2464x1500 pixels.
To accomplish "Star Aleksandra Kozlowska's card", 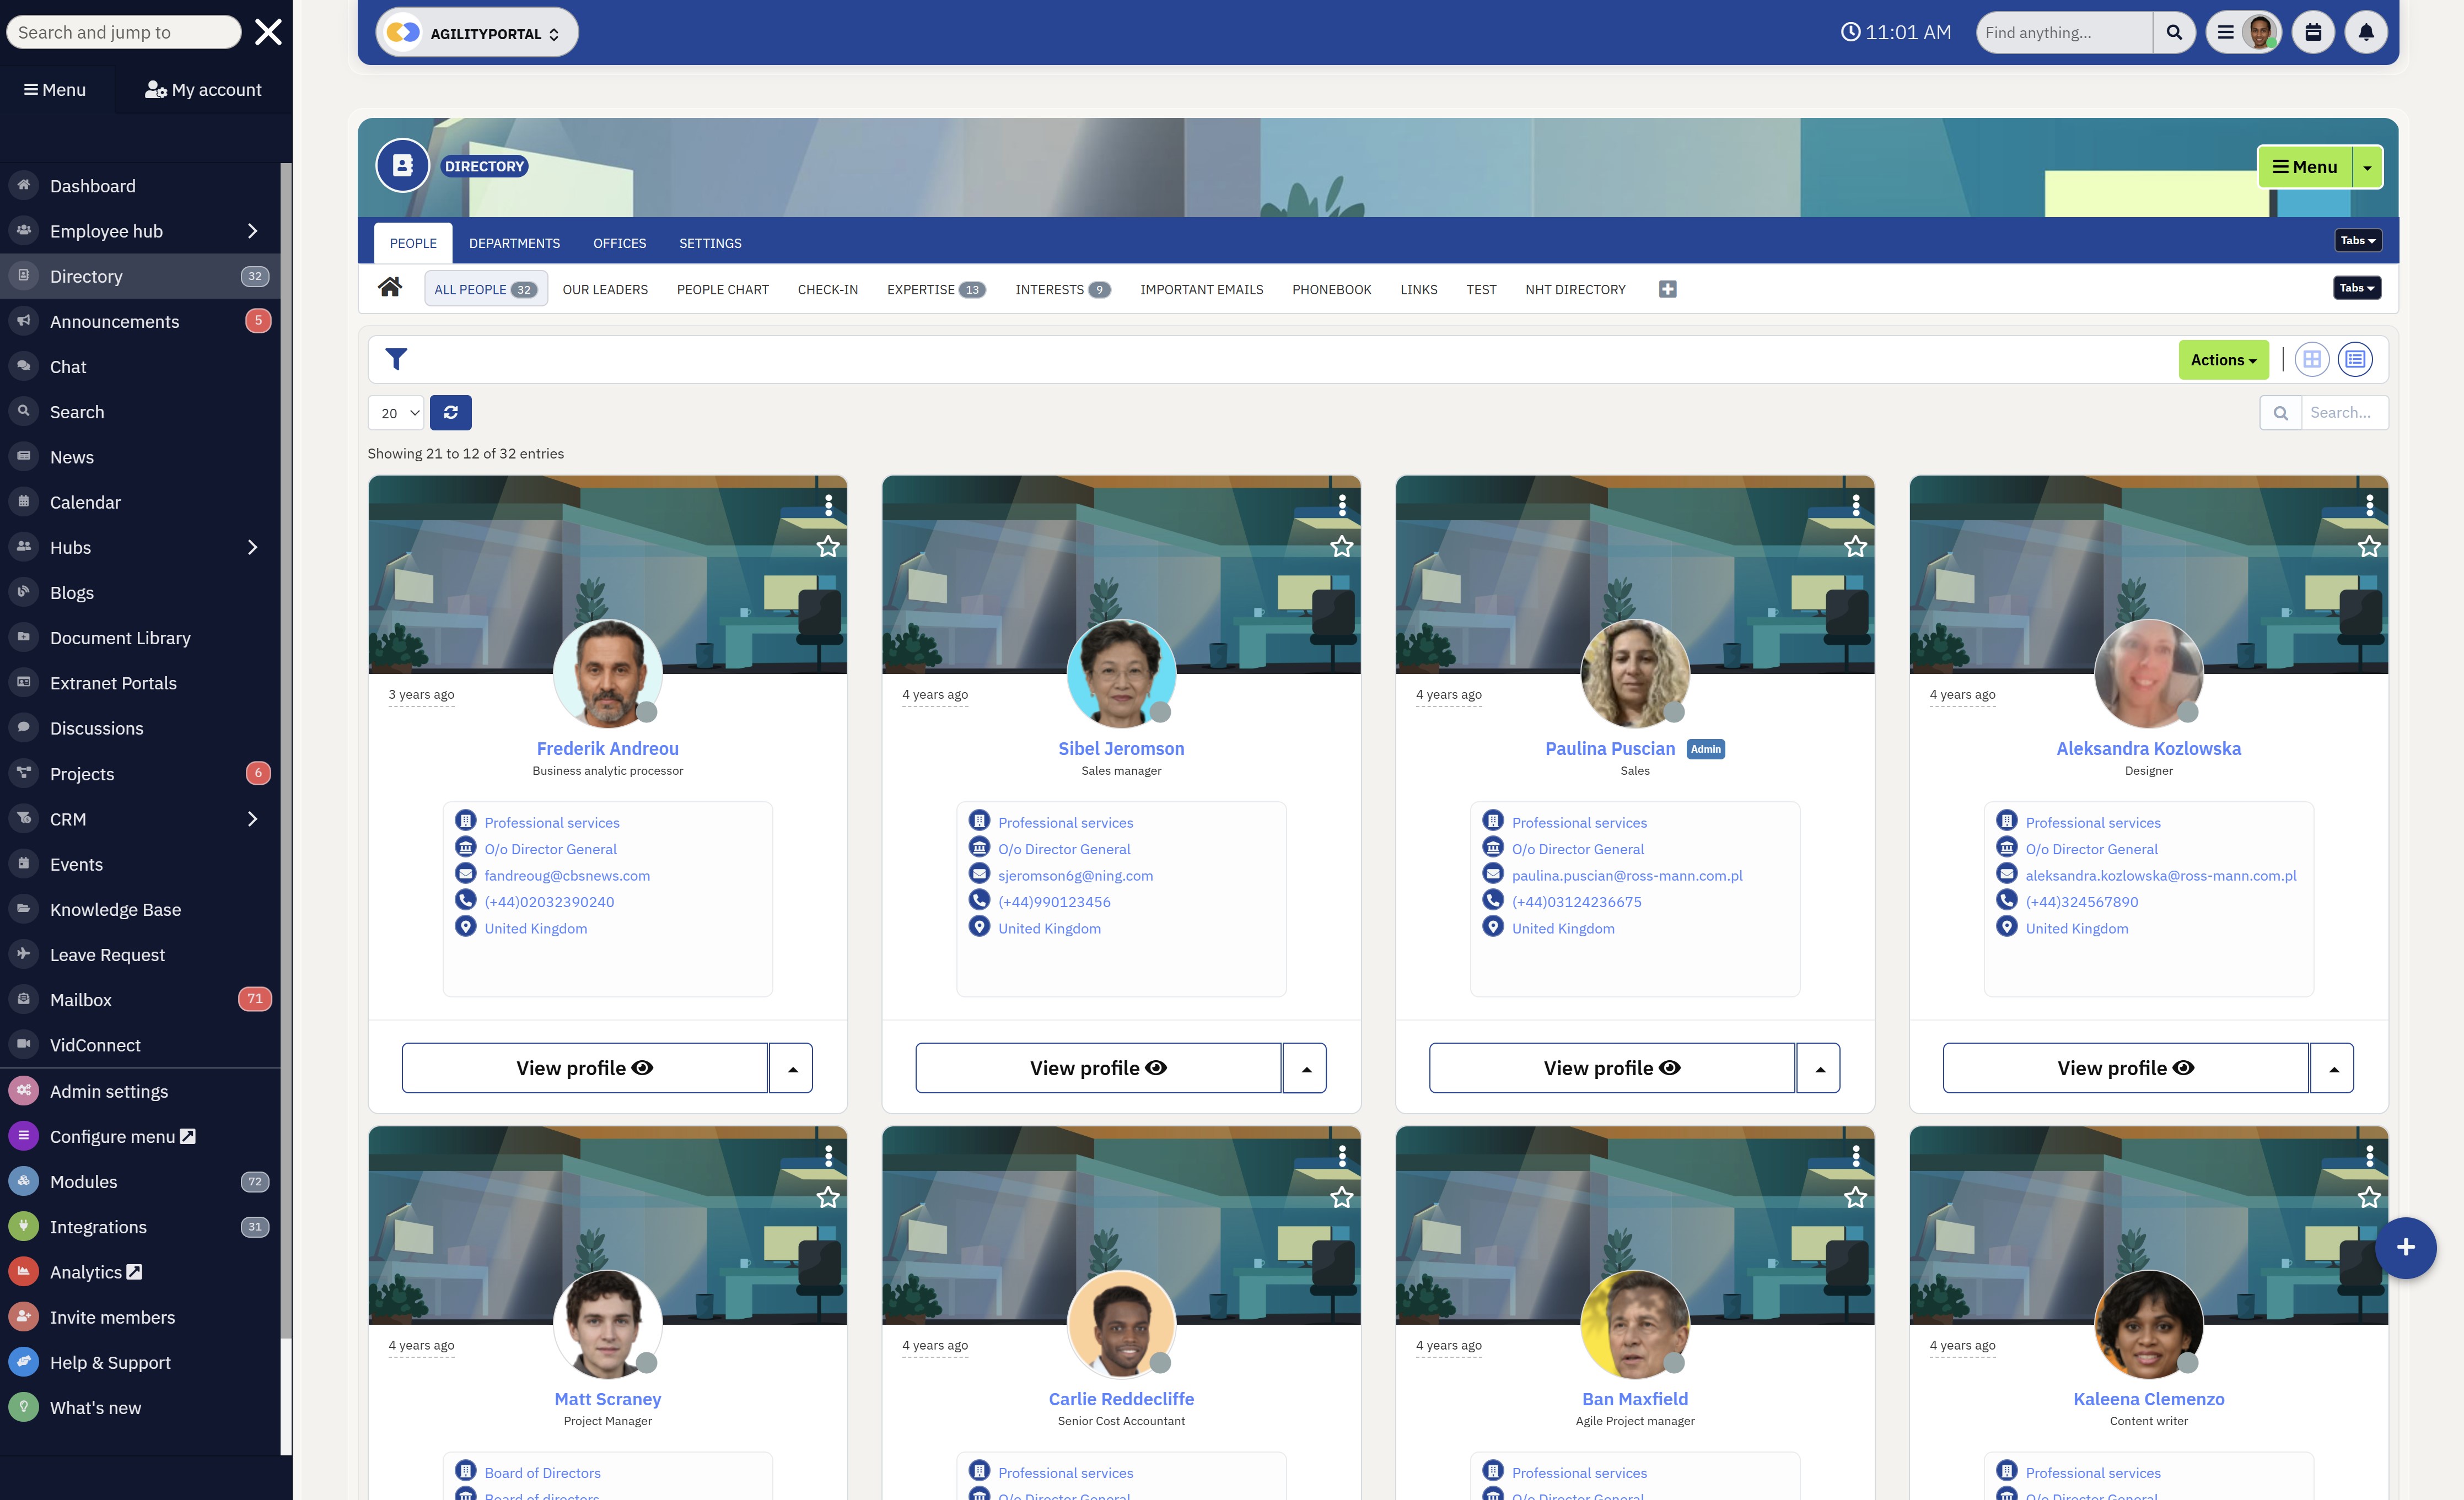I will tap(2369, 546).
